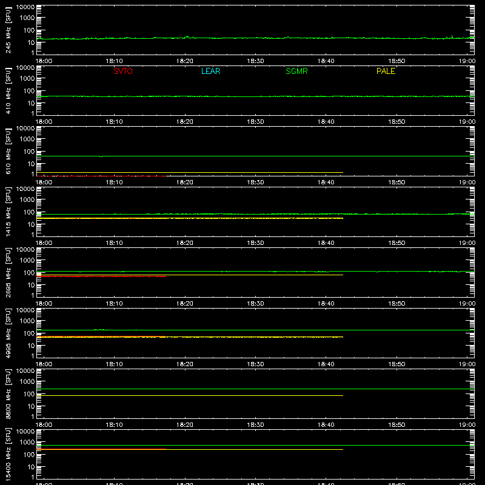This screenshot has width=485, height=485.
Task: Select the 15400 MHz [SFU] axis title
Action: coord(8,454)
